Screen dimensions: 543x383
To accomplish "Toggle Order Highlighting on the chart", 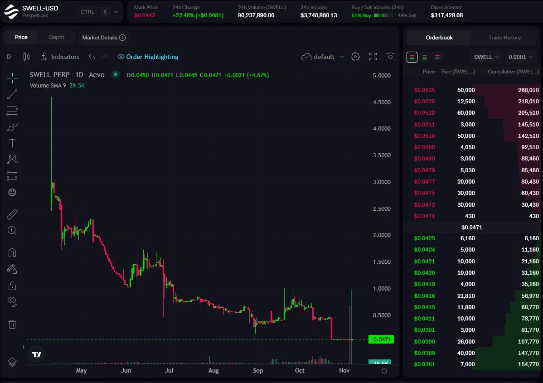I will point(147,57).
